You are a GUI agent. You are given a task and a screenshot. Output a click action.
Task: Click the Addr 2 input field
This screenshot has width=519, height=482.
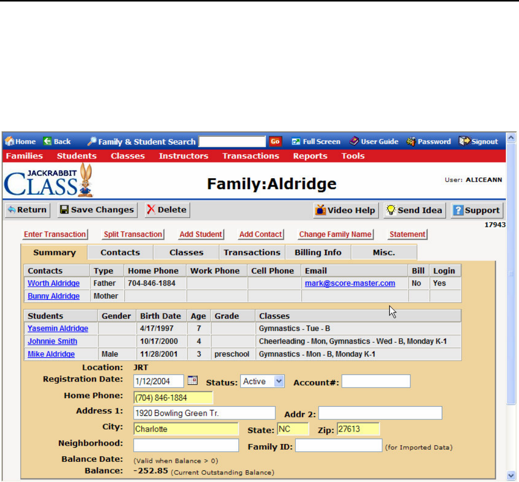(380, 413)
